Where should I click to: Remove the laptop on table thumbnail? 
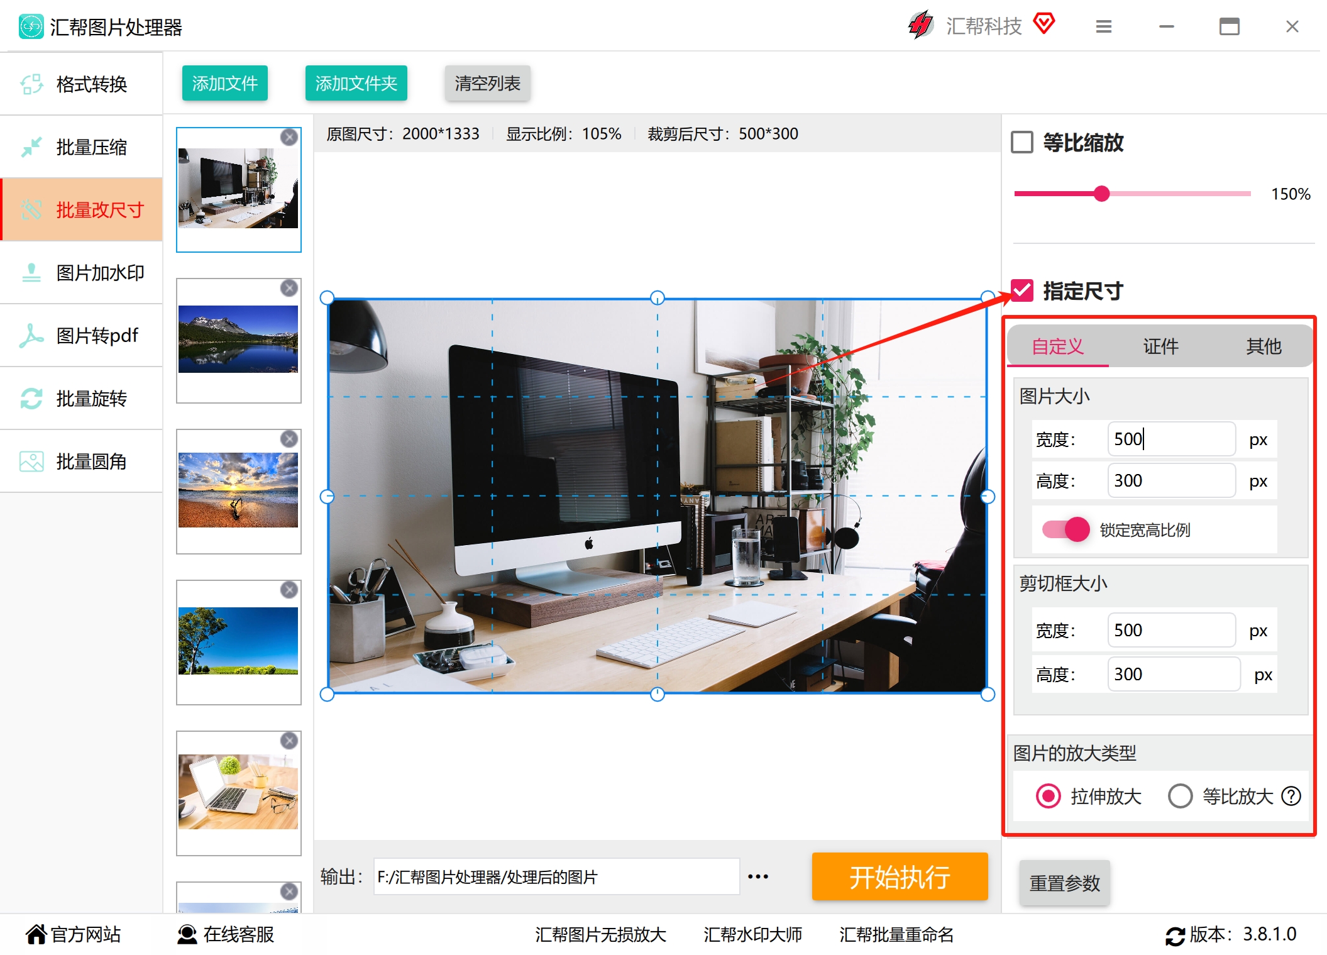pyautogui.click(x=289, y=741)
